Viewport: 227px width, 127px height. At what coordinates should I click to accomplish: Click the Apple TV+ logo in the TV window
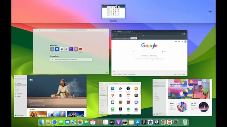[32, 80]
